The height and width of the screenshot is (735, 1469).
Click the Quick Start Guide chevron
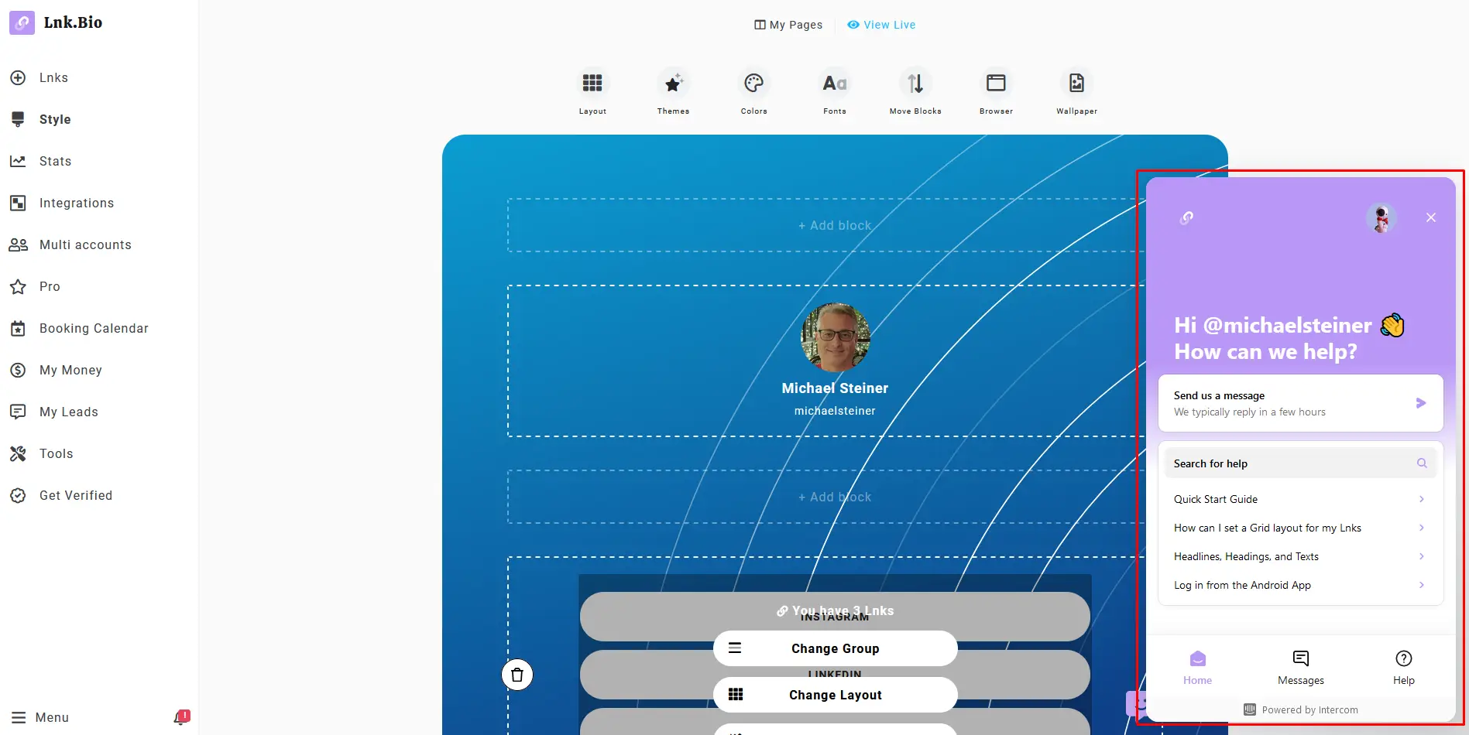[x=1422, y=499]
